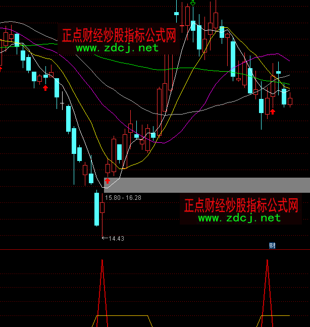Image resolution: width=310 pixels, height=327 pixels.
Task: Click the right red indicator spike peak
Action: [x=267, y=260]
